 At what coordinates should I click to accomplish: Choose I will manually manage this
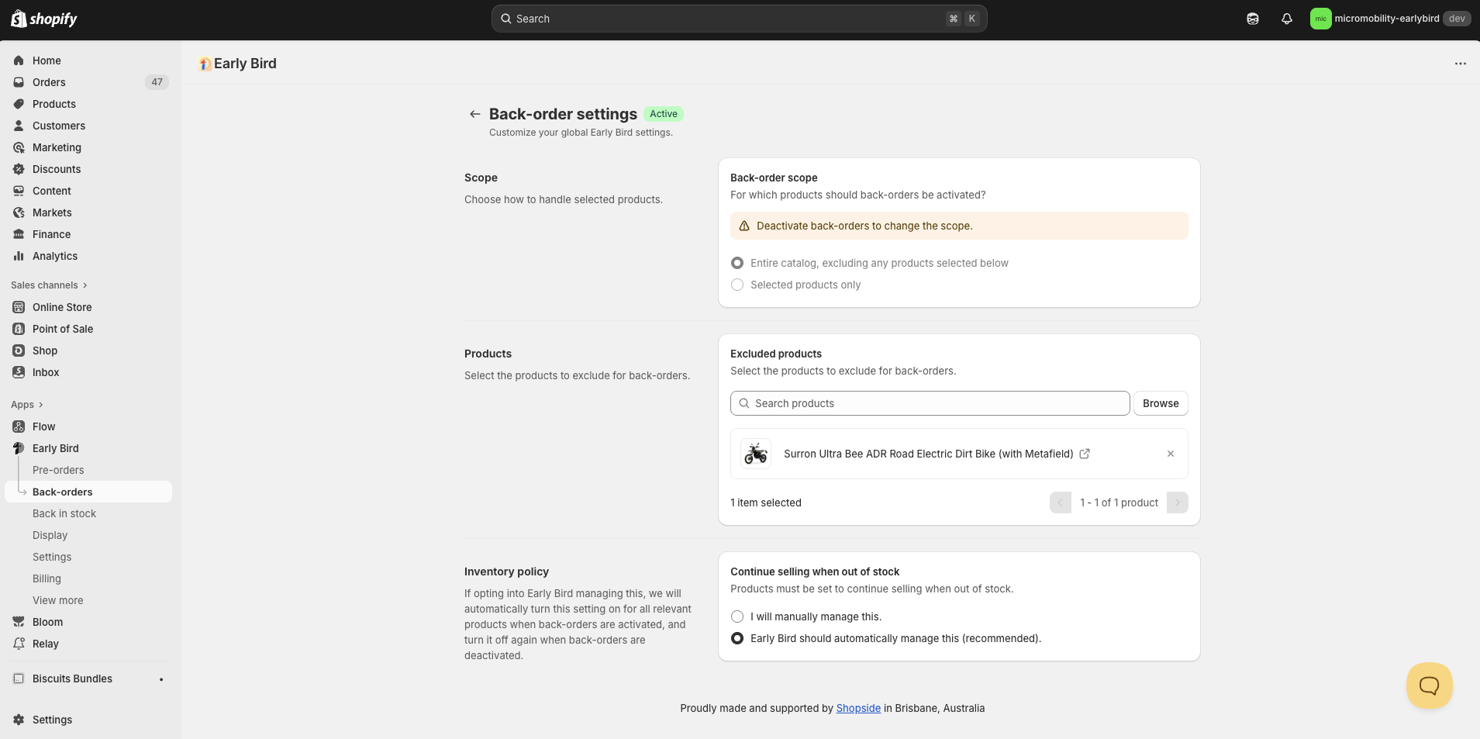tap(737, 616)
